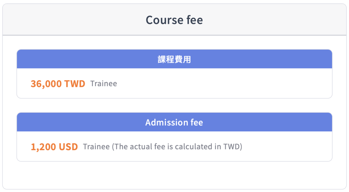
Task: Click the gray header area around Course fee
Action: click(174, 19)
